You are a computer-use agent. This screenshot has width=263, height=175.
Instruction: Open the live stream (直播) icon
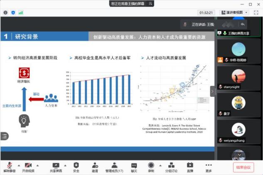(190, 166)
